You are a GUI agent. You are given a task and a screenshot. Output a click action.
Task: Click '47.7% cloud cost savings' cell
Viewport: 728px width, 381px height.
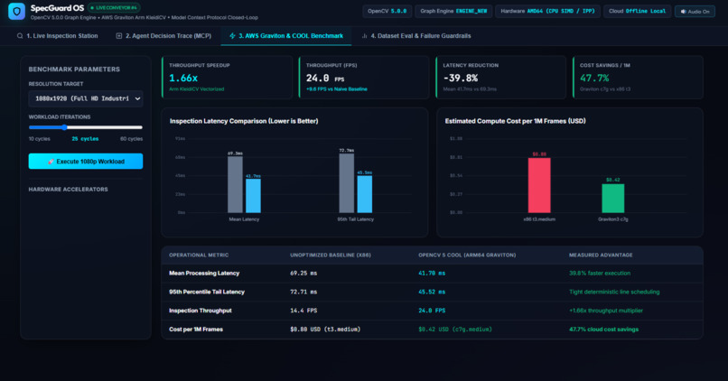pos(603,329)
